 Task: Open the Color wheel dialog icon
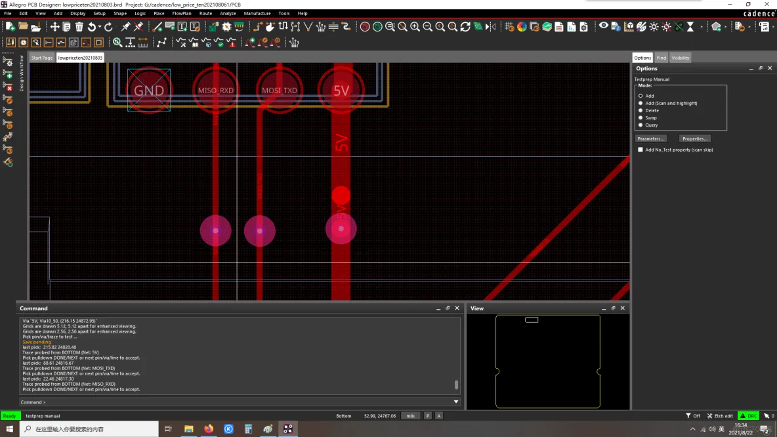[522, 27]
